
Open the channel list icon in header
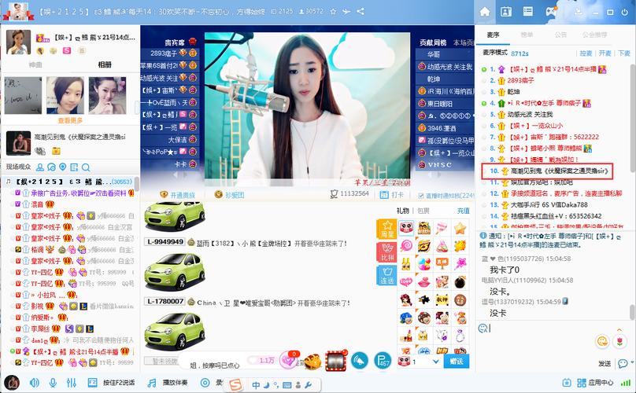pyautogui.click(x=527, y=12)
